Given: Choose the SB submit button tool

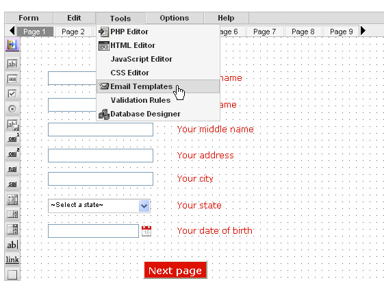Looking at the screenshot, I should pos(12,184).
